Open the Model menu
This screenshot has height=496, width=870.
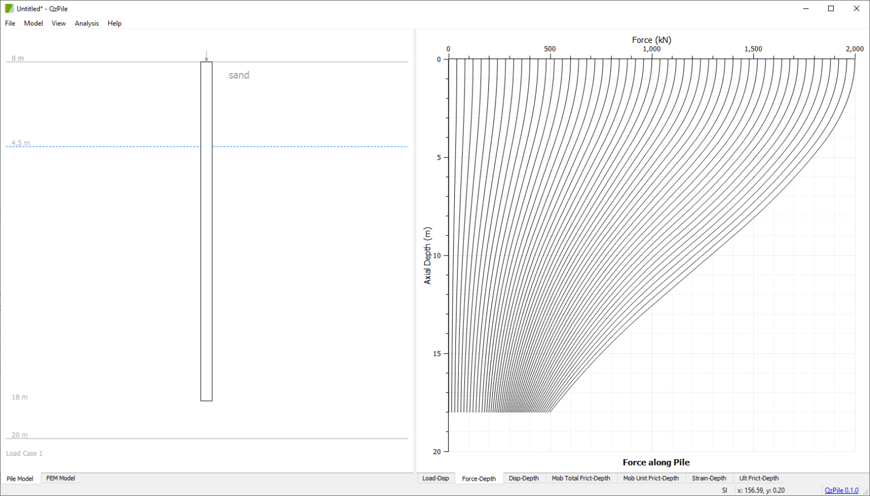click(33, 23)
